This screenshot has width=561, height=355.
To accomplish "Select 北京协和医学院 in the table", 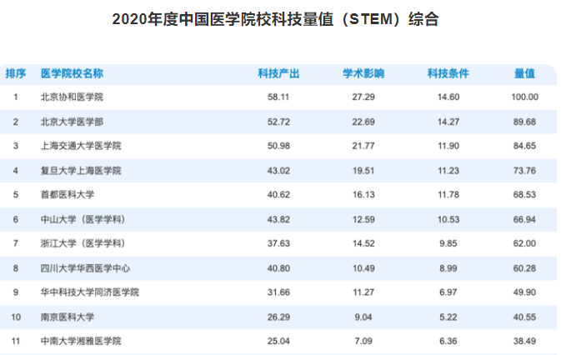I will click(x=72, y=97).
